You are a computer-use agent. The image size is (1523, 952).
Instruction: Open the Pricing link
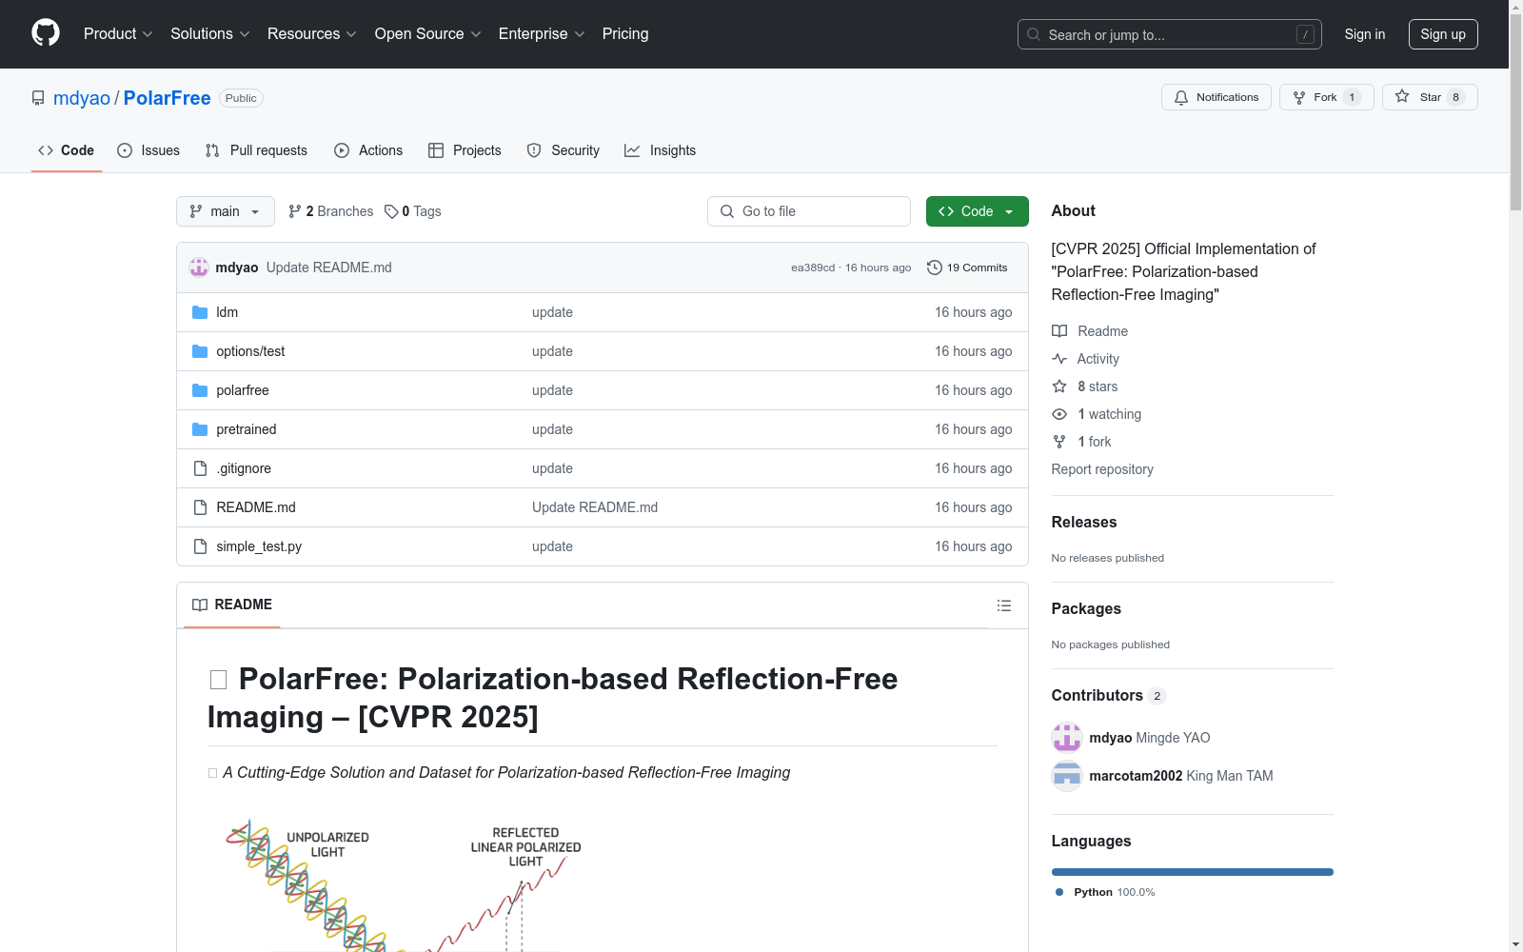[x=625, y=34]
